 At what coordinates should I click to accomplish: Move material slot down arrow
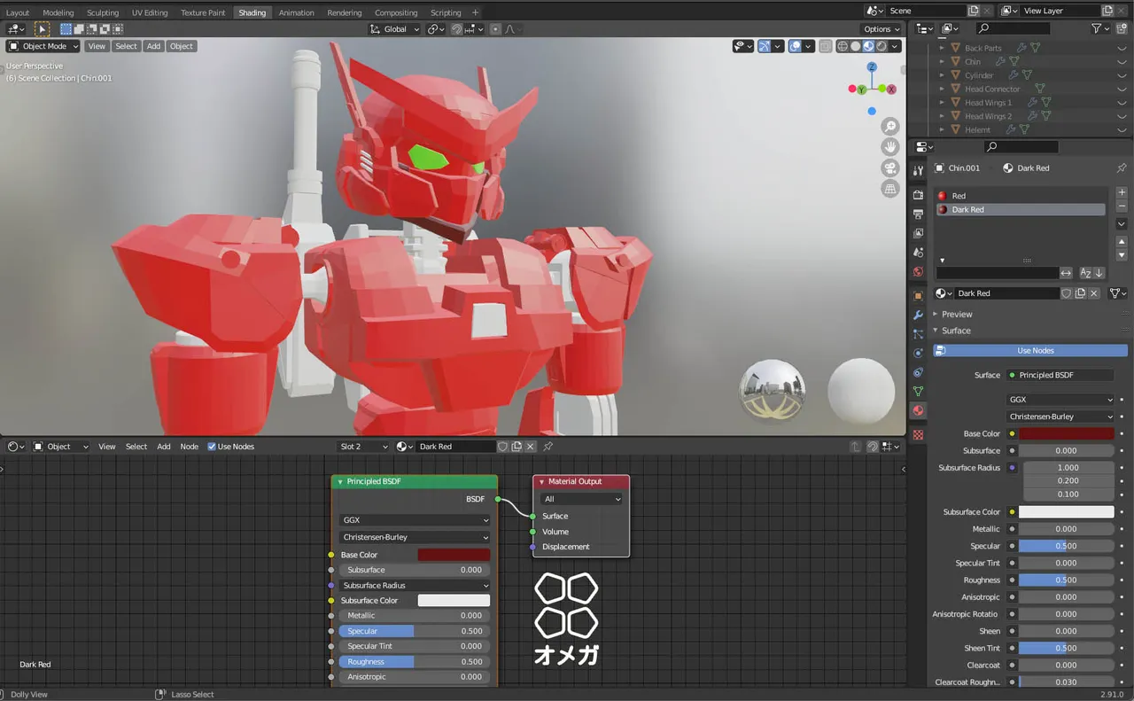pos(1122,255)
